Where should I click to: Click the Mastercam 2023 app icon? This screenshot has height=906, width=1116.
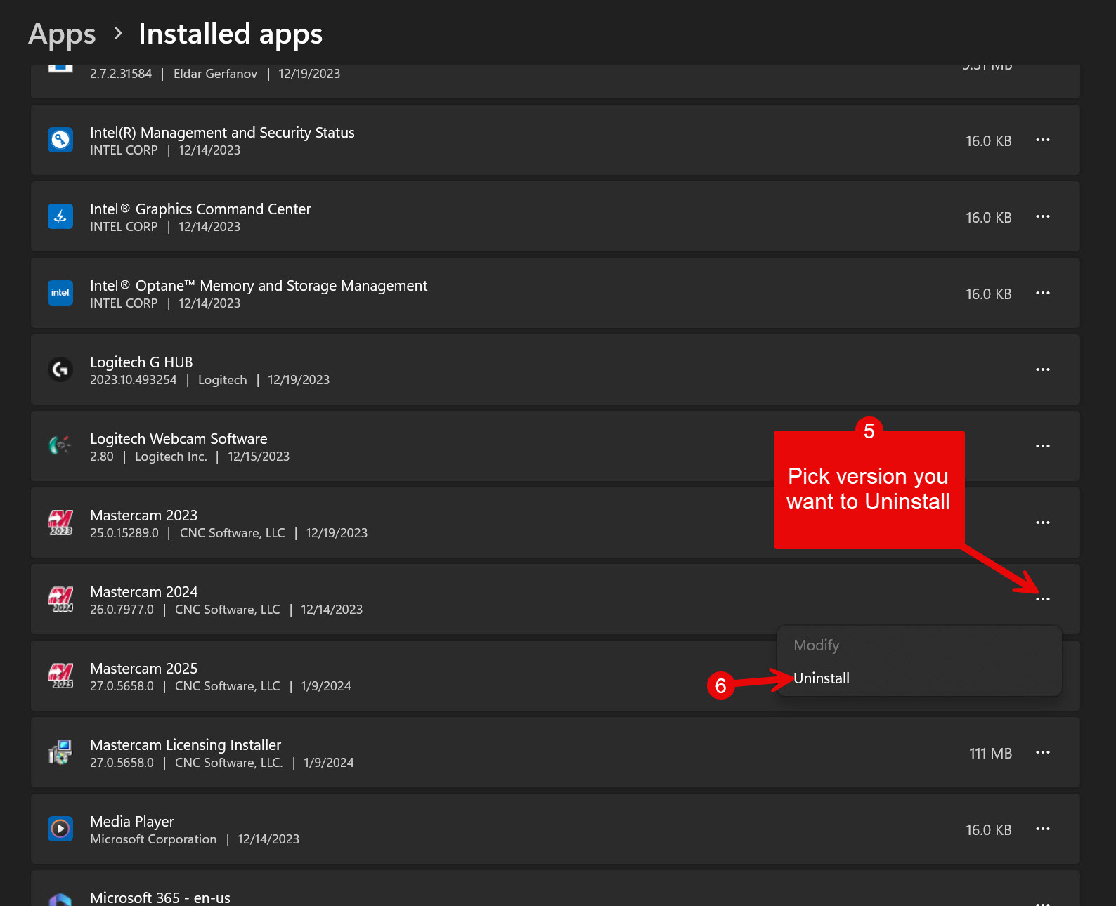pyautogui.click(x=60, y=523)
